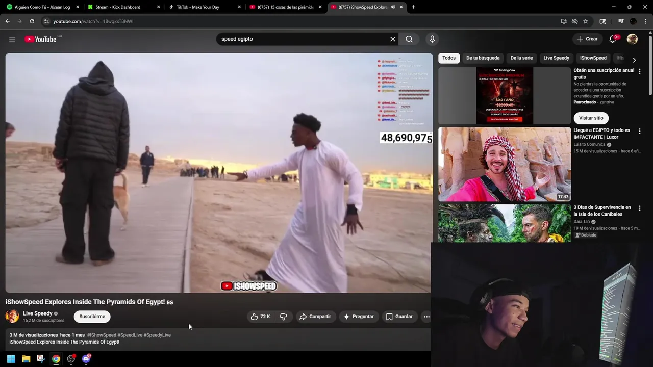Open options for the sponsored TradingView ad
653x367 pixels.
pos(640,71)
